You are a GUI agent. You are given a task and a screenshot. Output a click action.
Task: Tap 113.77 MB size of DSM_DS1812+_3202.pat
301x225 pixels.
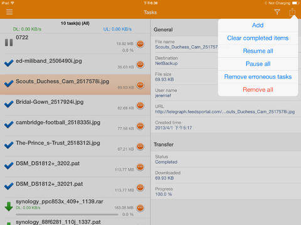coord(124,170)
